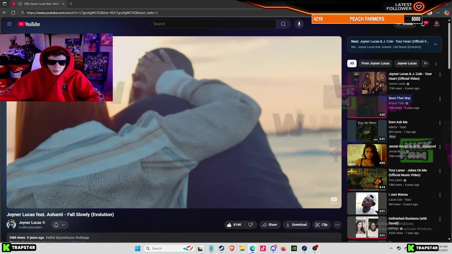Open TikTok app from the taskbar
This screenshot has height=254, width=452.
point(263,248)
